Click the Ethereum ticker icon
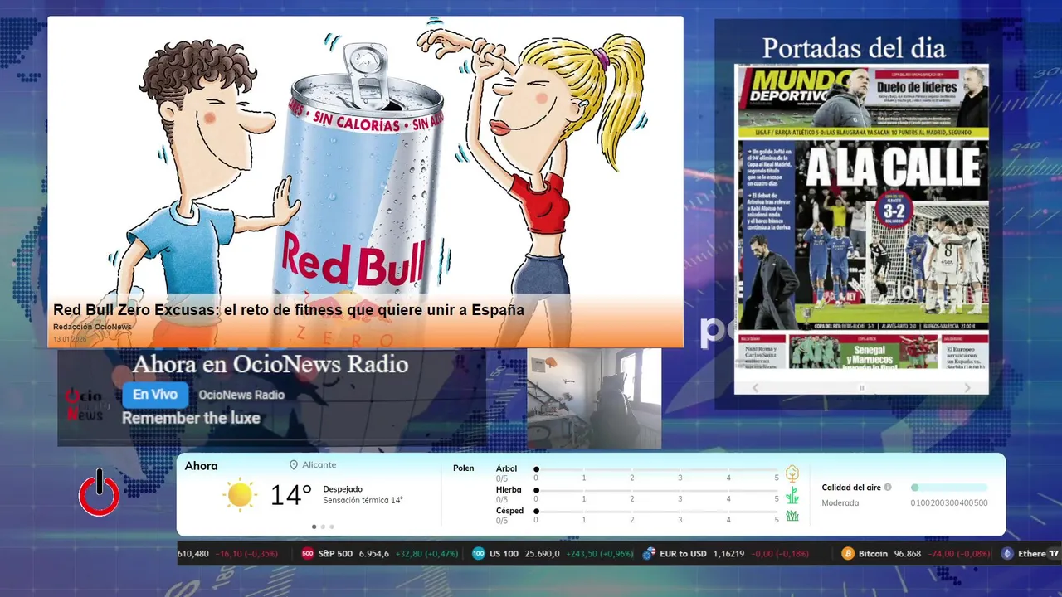 1007,554
